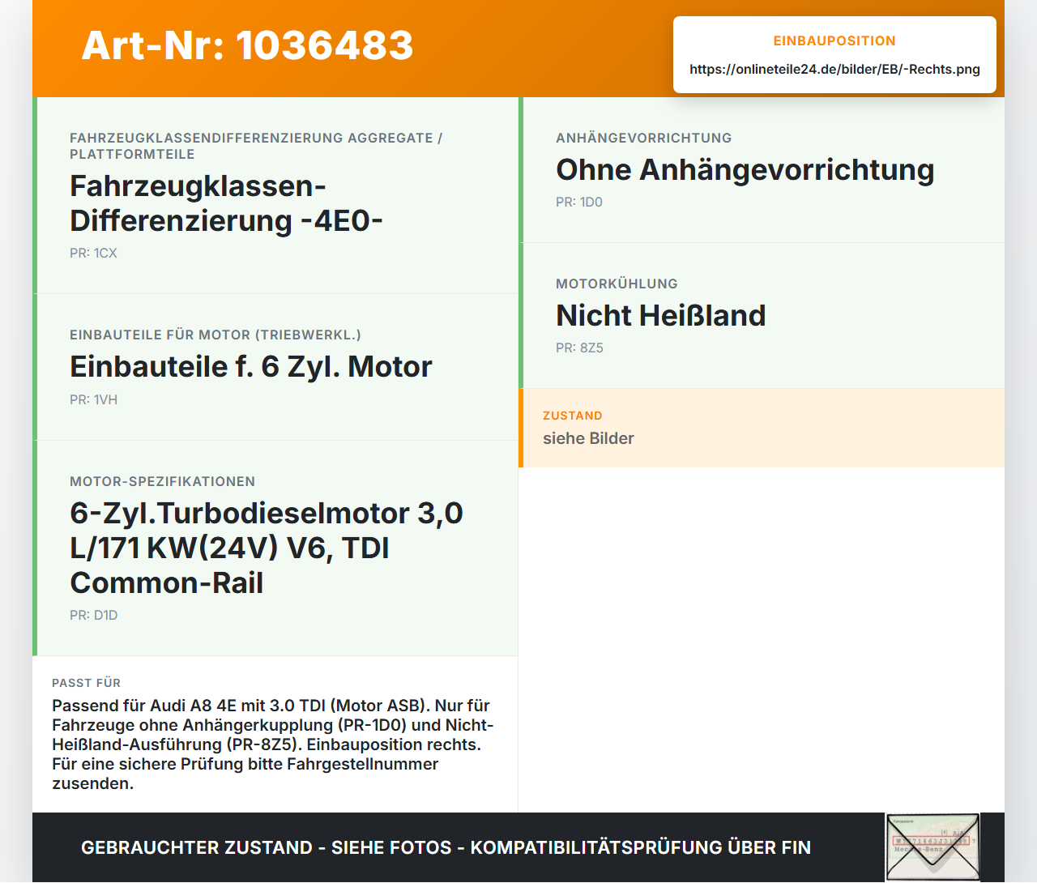Click the PR: 1D0 code
The image size is (1037, 883).
coord(579,202)
